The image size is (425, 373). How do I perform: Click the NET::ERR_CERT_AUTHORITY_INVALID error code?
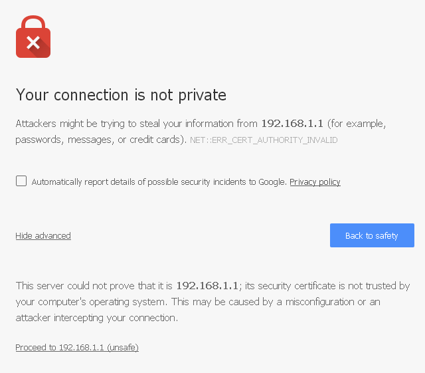pyautogui.click(x=264, y=140)
